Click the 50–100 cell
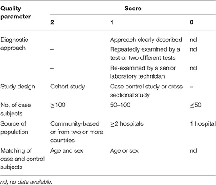216x185 pixels. pyautogui.click(x=120, y=105)
